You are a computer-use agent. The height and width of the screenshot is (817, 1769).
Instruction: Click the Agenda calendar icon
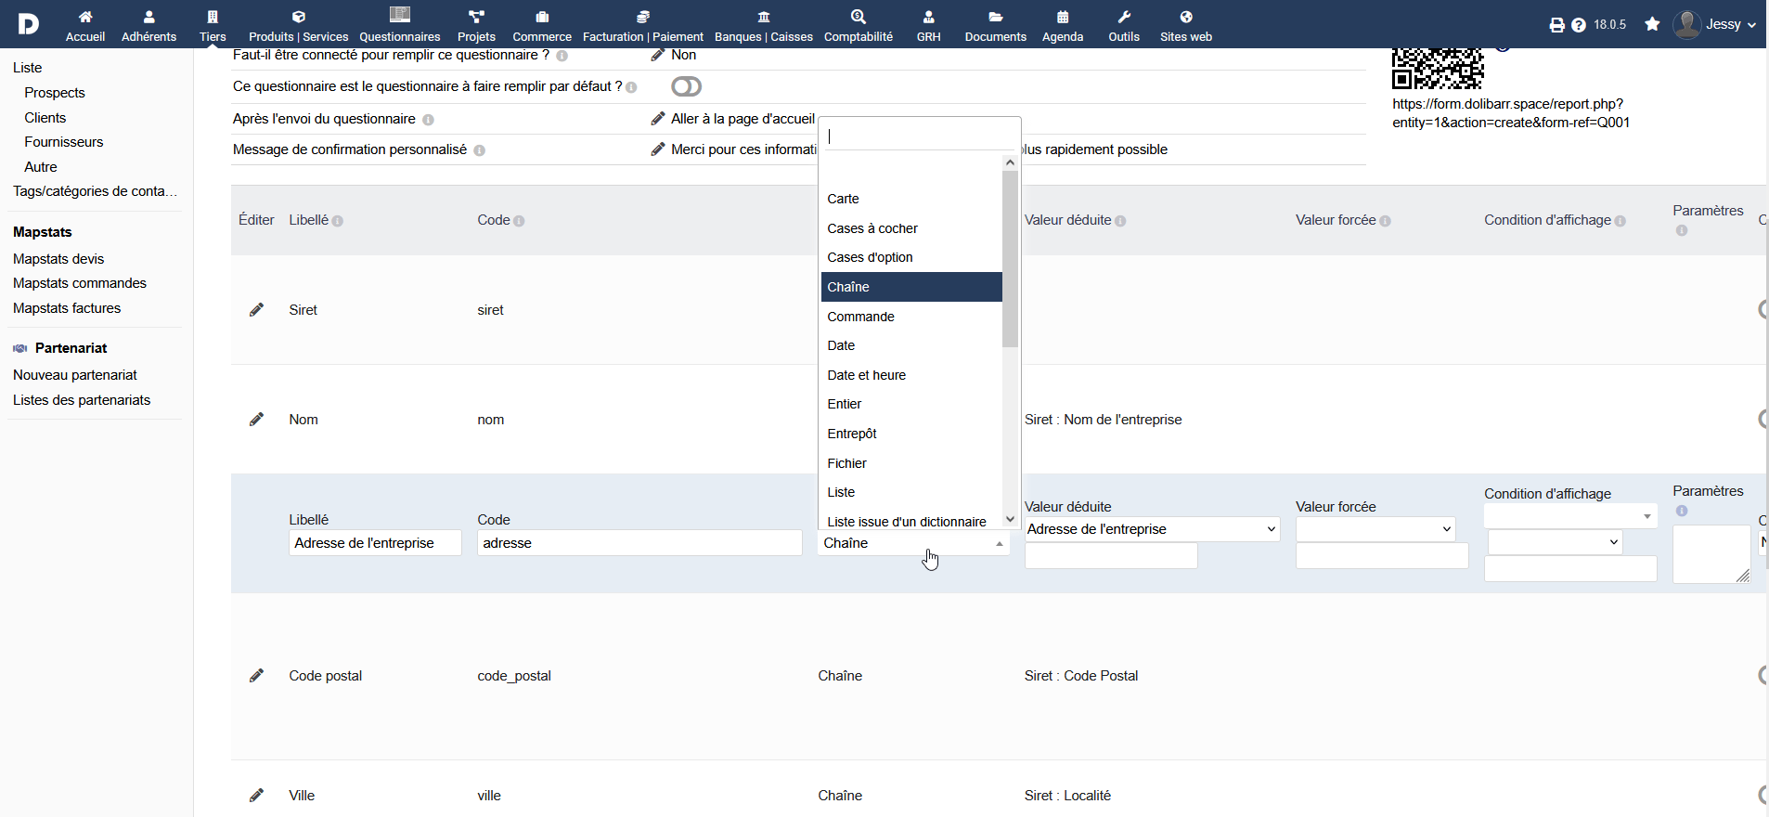tap(1063, 17)
